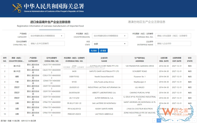Select page 1 in pagination
This screenshot has height=125, width=197.
(x=159, y=120)
